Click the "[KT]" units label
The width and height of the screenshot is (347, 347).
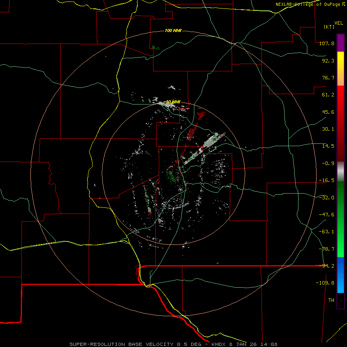[329, 27]
